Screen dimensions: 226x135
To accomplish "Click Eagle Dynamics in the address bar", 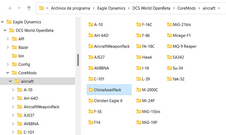I will (111, 8).
